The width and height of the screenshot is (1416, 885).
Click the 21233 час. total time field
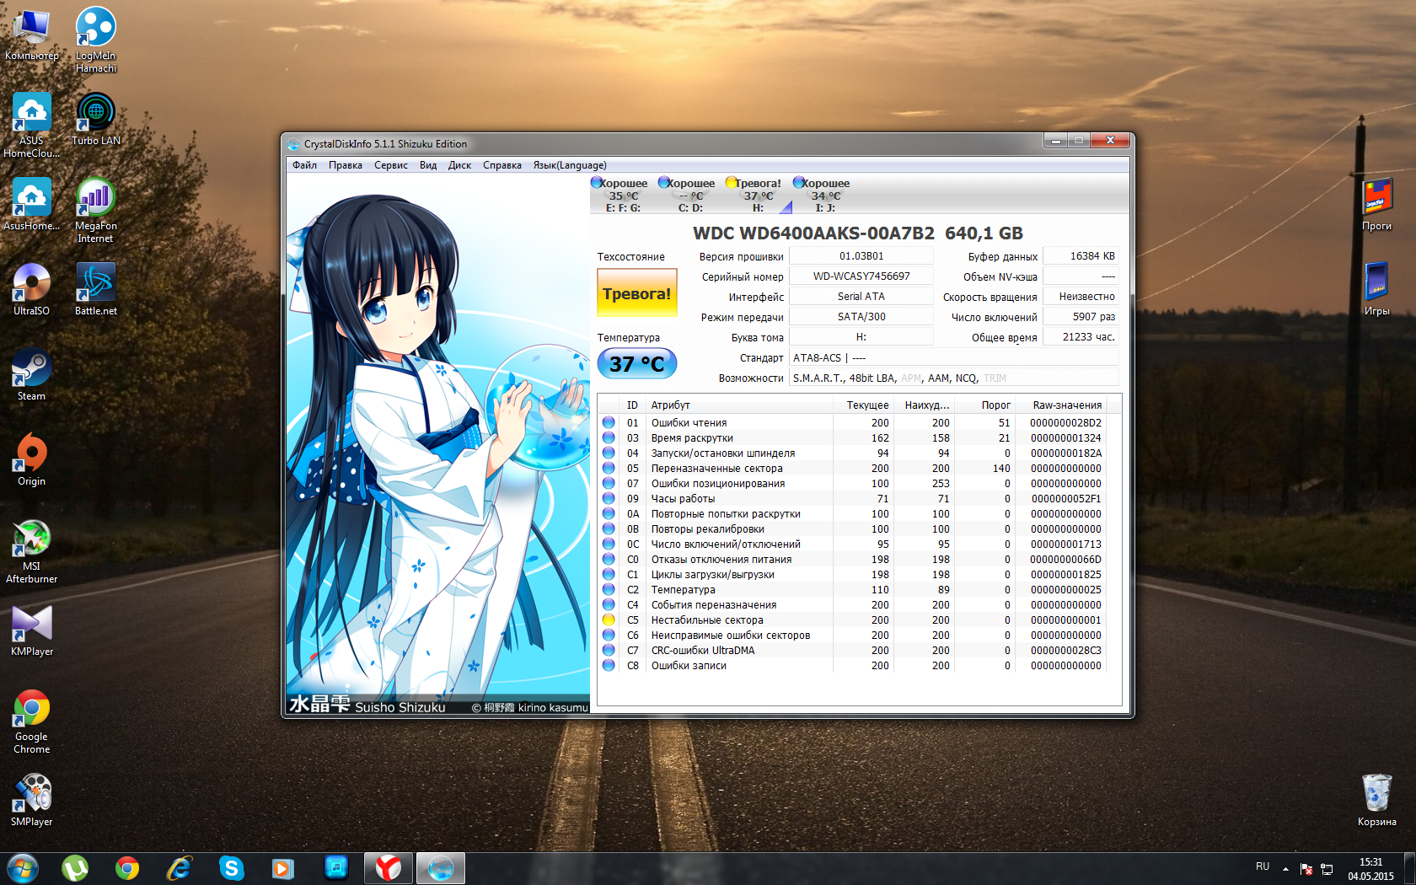point(1081,336)
